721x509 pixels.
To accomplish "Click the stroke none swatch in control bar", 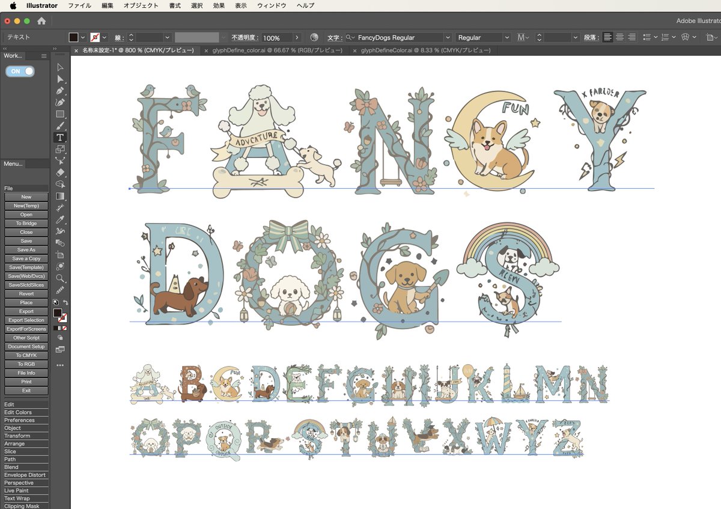I will pyautogui.click(x=94, y=37).
